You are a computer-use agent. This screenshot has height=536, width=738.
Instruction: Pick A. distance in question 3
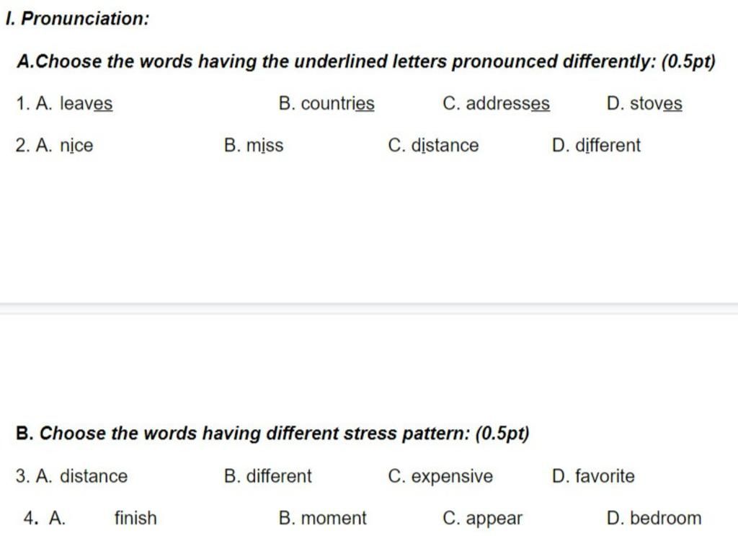point(81,475)
